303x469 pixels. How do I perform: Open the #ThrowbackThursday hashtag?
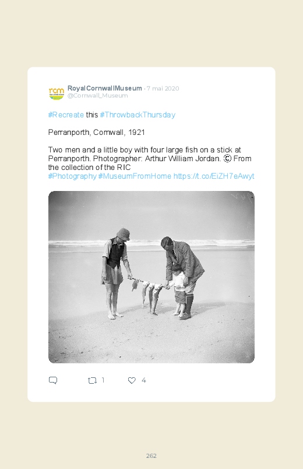point(138,115)
